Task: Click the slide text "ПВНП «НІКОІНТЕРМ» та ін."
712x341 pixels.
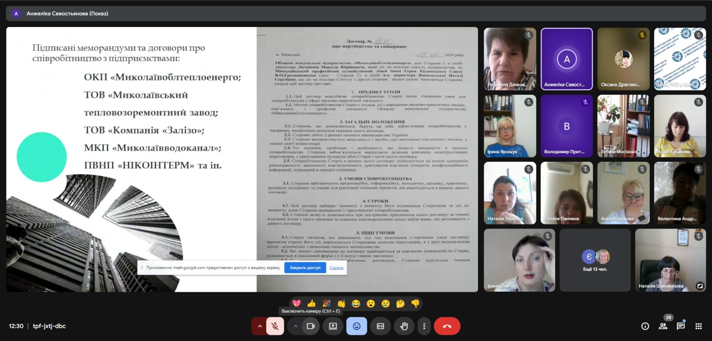Action: 153,166
